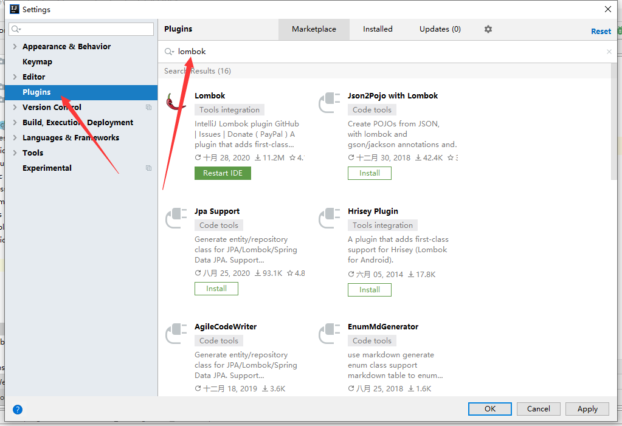Open the Jpa Support plugin title
The width and height of the screenshot is (622, 426).
(217, 211)
